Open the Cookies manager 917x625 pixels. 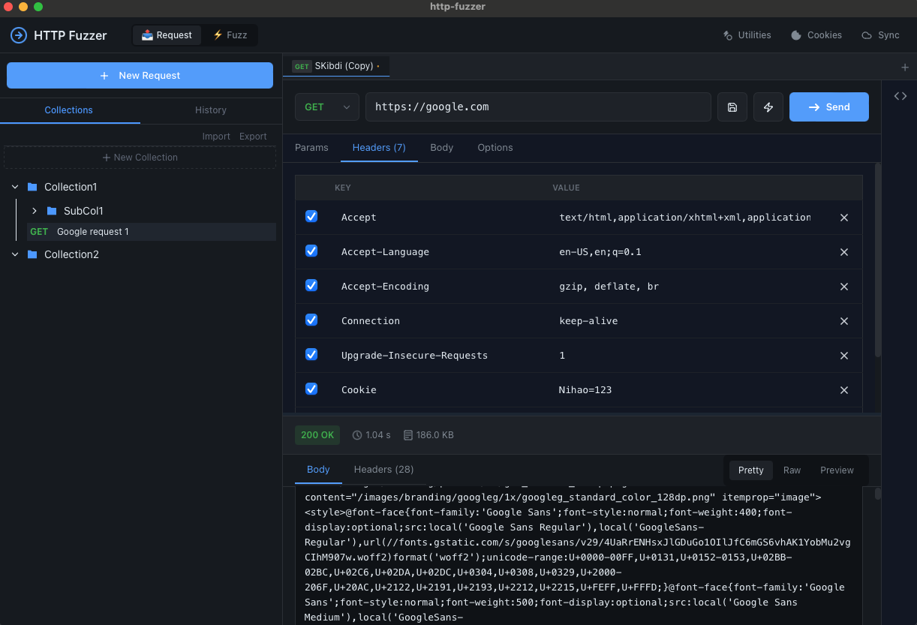(x=816, y=35)
